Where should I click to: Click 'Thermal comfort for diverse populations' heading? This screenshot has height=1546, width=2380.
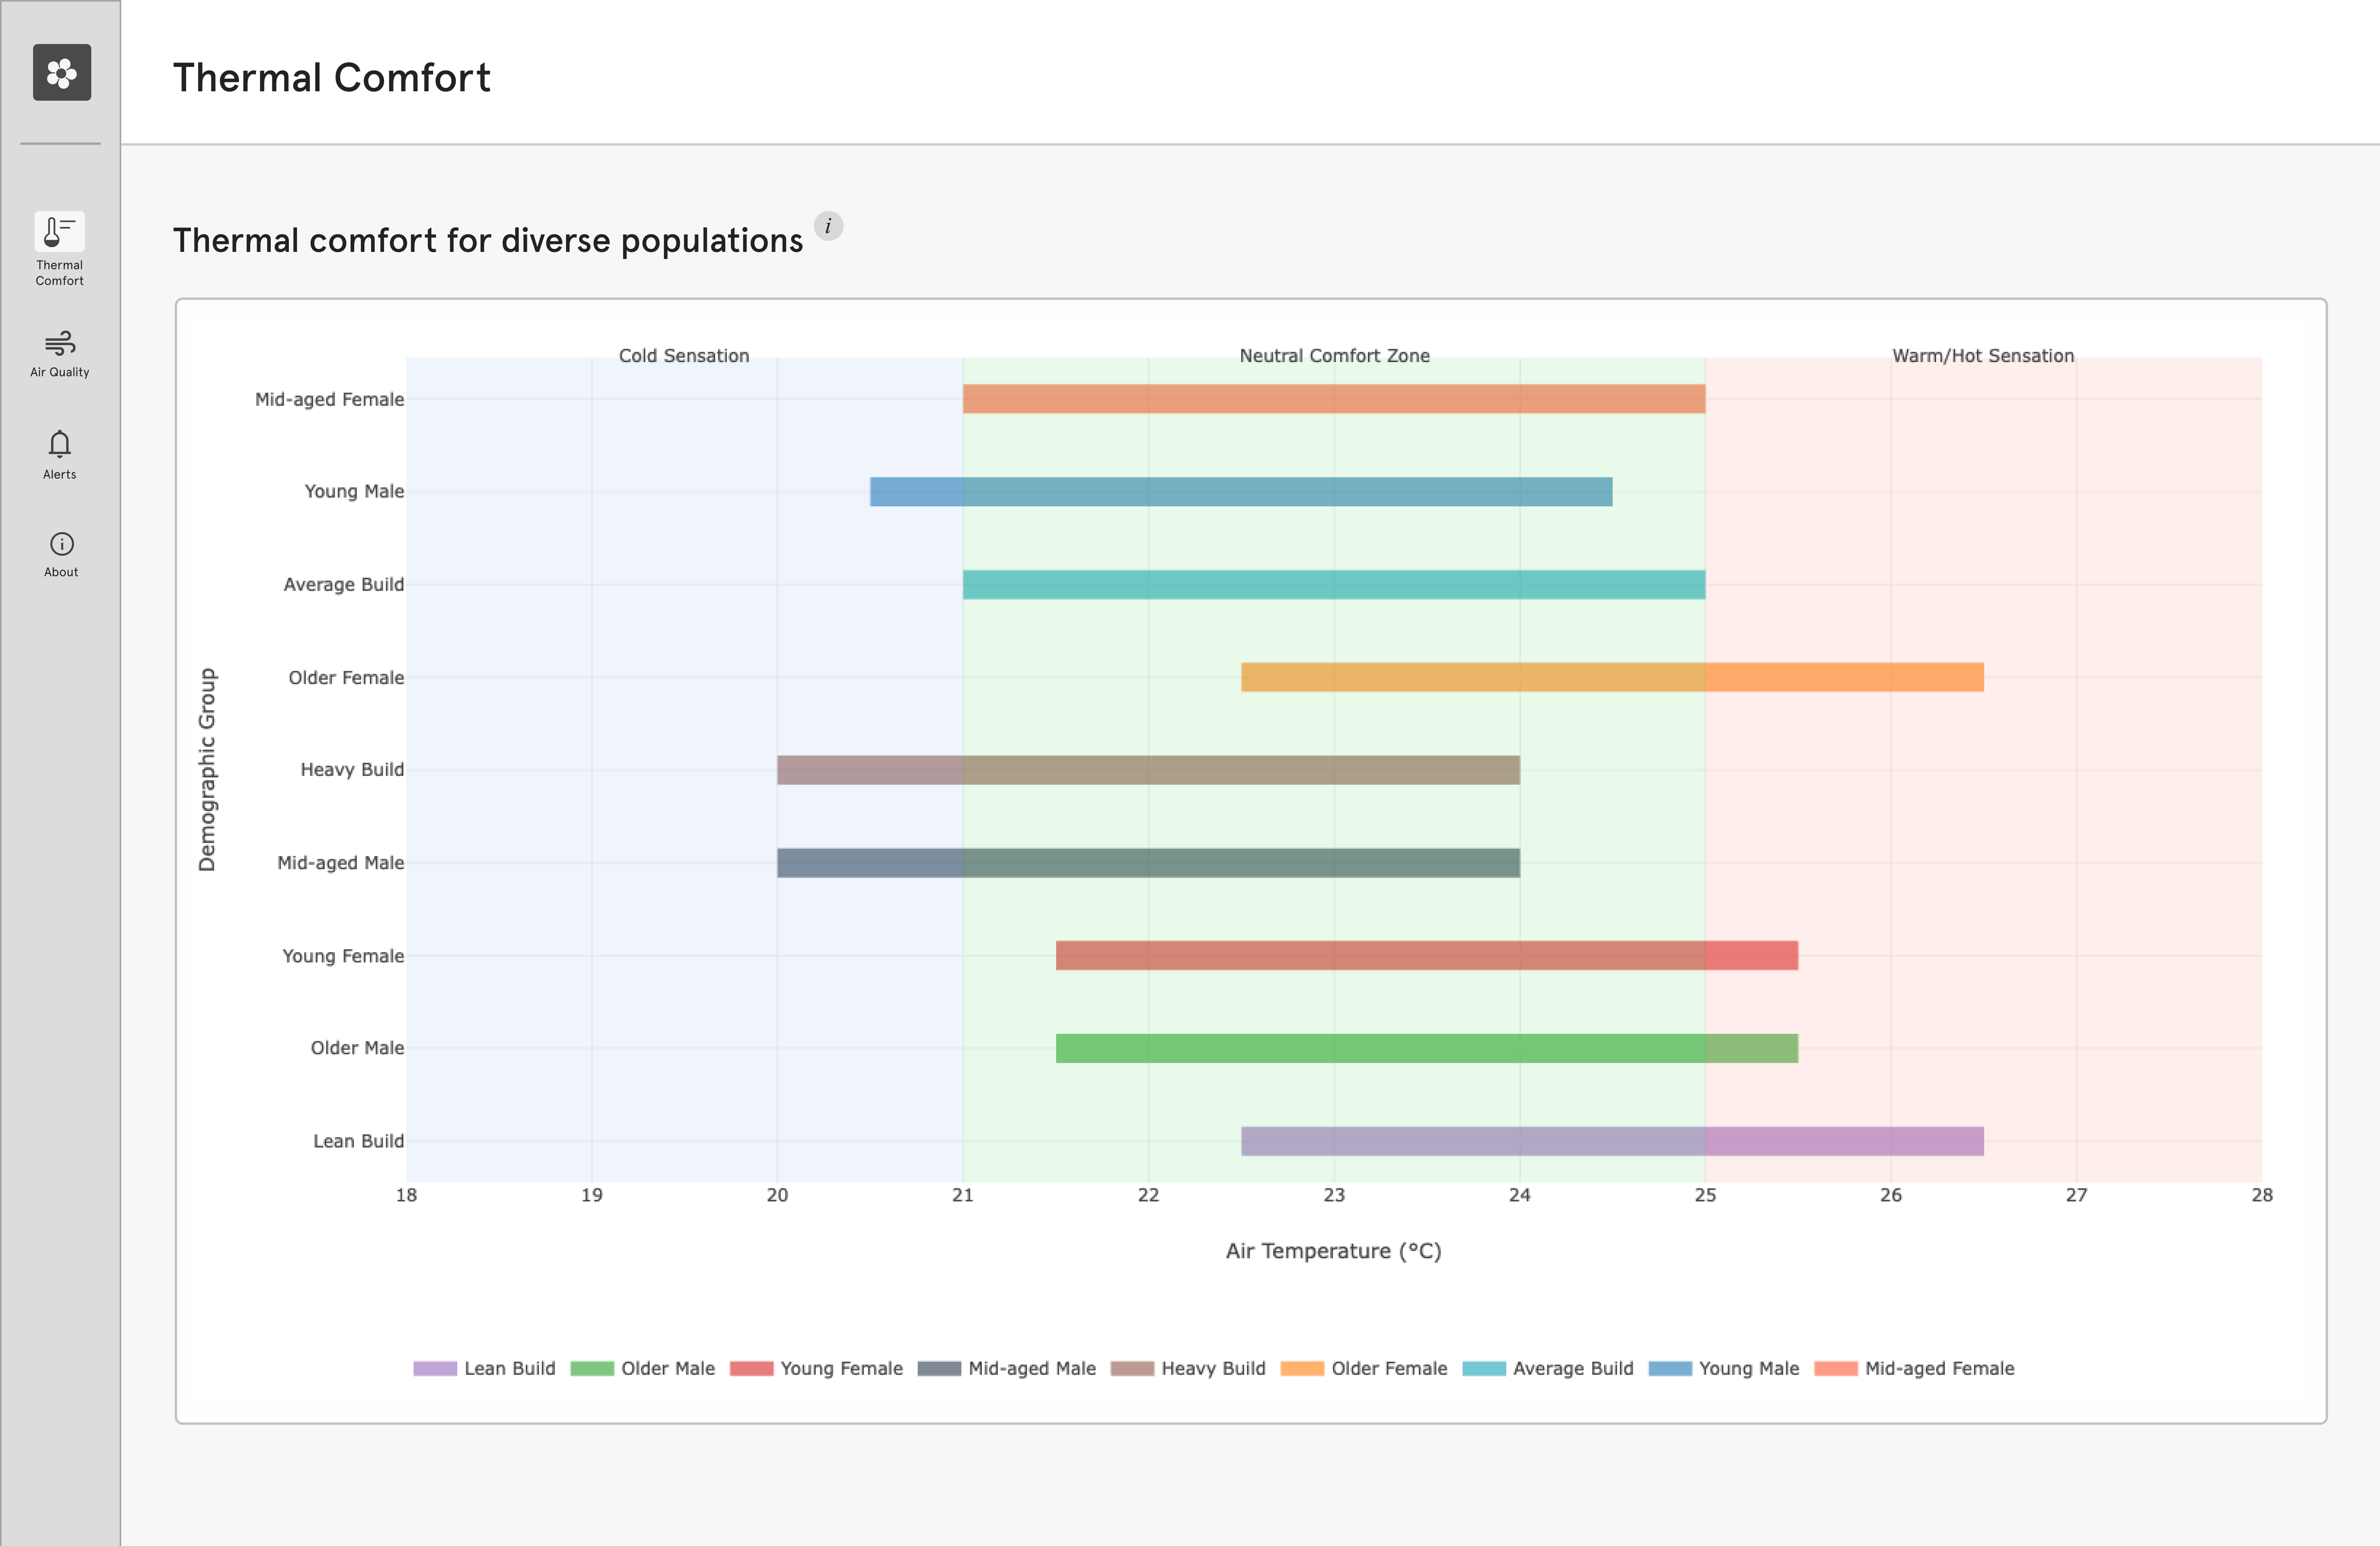tap(488, 241)
